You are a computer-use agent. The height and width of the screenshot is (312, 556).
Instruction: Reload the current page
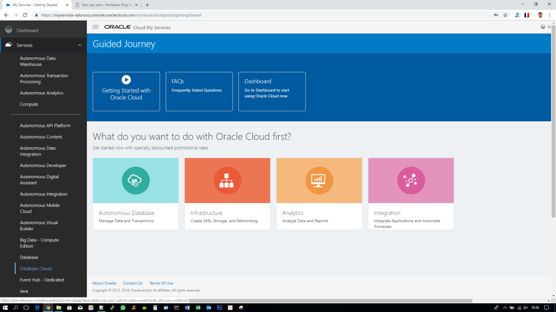(x=25, y=15)
